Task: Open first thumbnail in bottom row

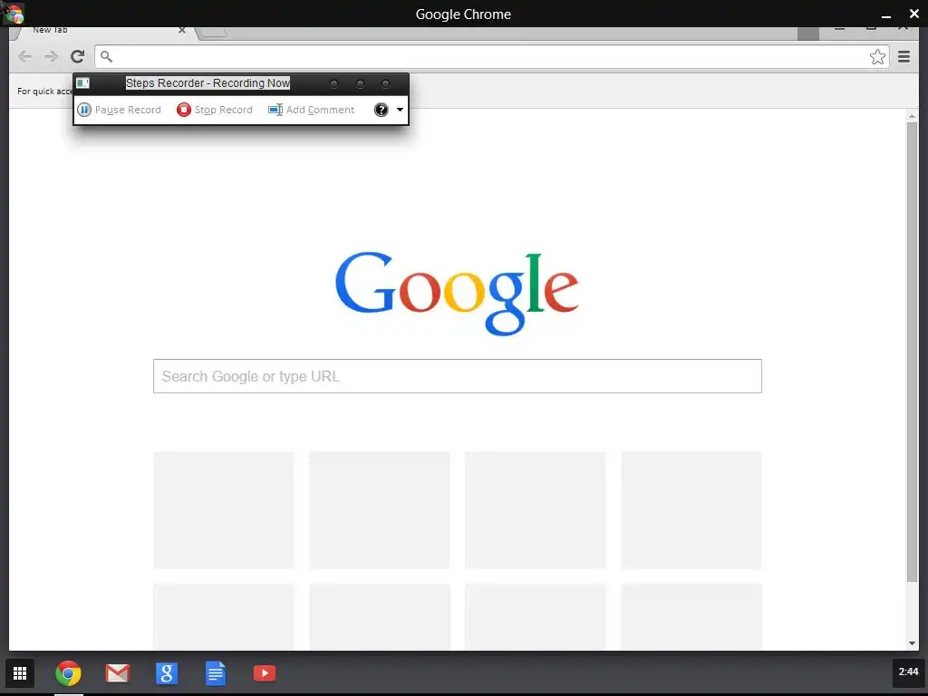Action: click(224, 616)
